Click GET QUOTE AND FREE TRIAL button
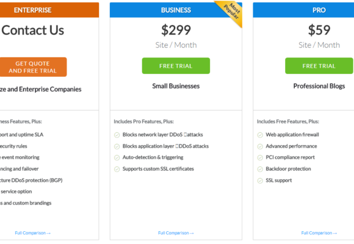This screenshot has width=354, height=244. click(33, 67)
